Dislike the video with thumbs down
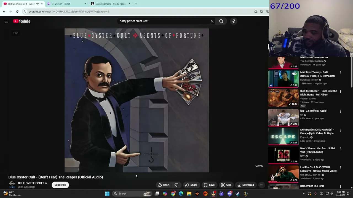This screenshot has width=353, height=198. tap(176, 185)
